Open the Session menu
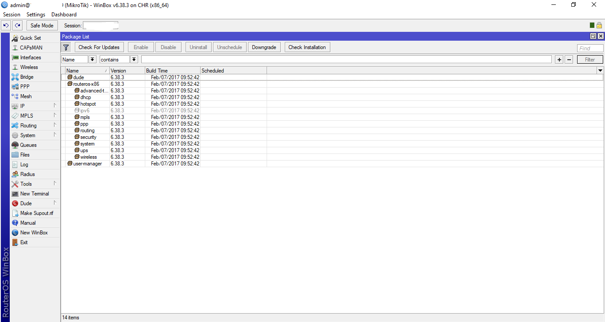Image resolution: width=605 pixels, height=322 pixels. pyautogui.click(x=12, y=15)
